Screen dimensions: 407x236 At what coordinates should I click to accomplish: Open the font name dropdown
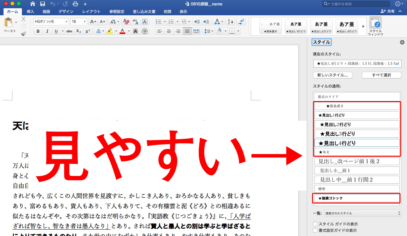click(x=66, y=22)
